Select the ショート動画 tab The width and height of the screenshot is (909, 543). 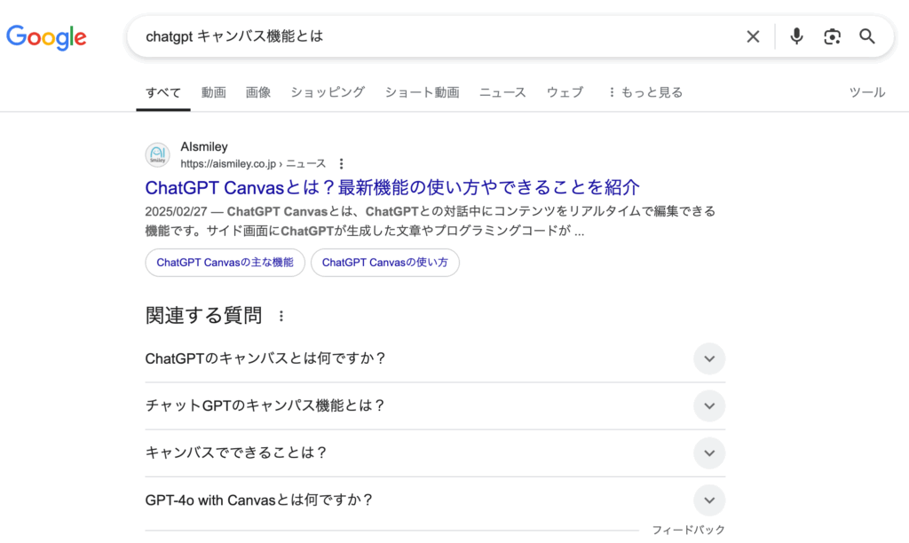422,92
